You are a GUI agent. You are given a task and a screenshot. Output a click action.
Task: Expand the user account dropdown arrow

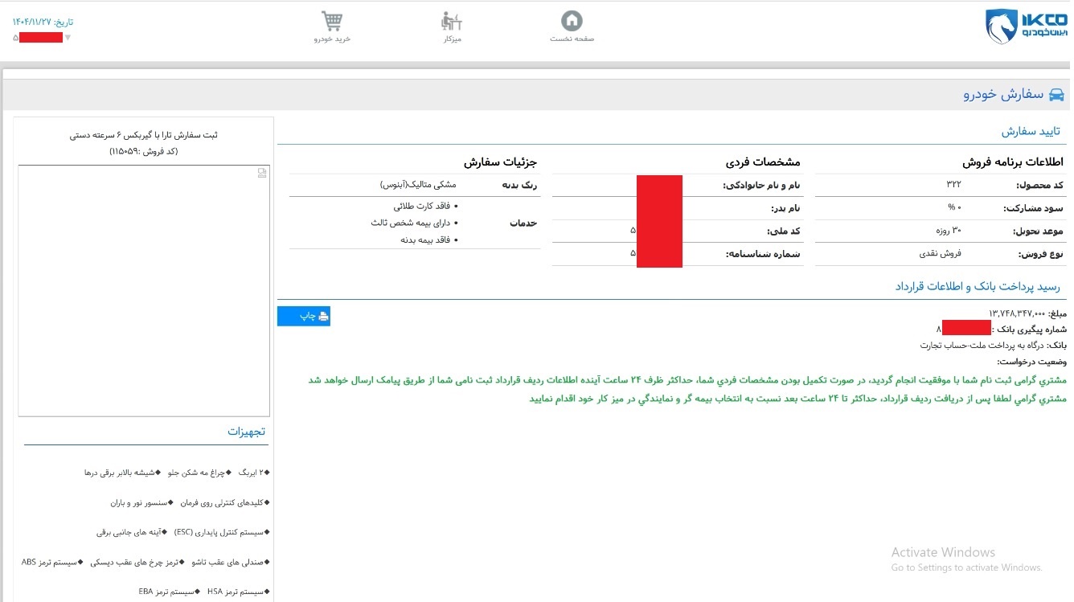pyautogui.click(x=68, y=38)
